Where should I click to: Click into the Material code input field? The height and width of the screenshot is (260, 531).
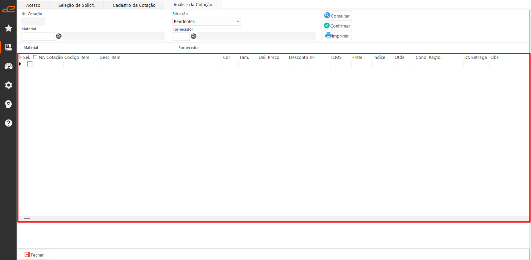(x=38, y=36)
